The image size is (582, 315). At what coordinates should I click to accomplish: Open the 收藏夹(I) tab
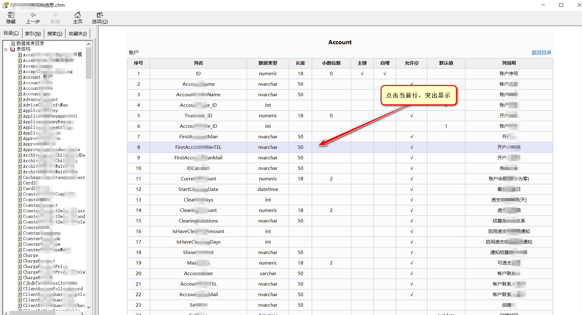point(78,33)
